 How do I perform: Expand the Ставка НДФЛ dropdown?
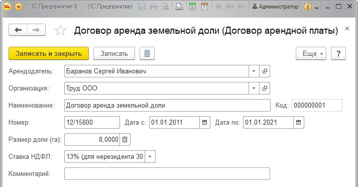[150, 157]
